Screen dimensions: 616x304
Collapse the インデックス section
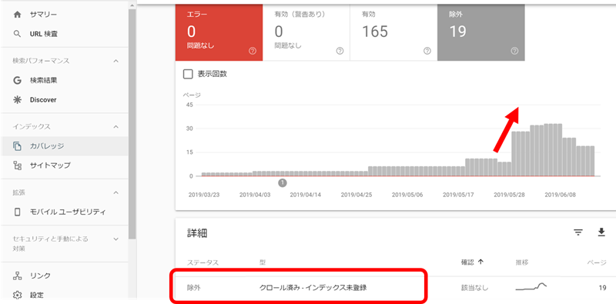coord(115,127)
